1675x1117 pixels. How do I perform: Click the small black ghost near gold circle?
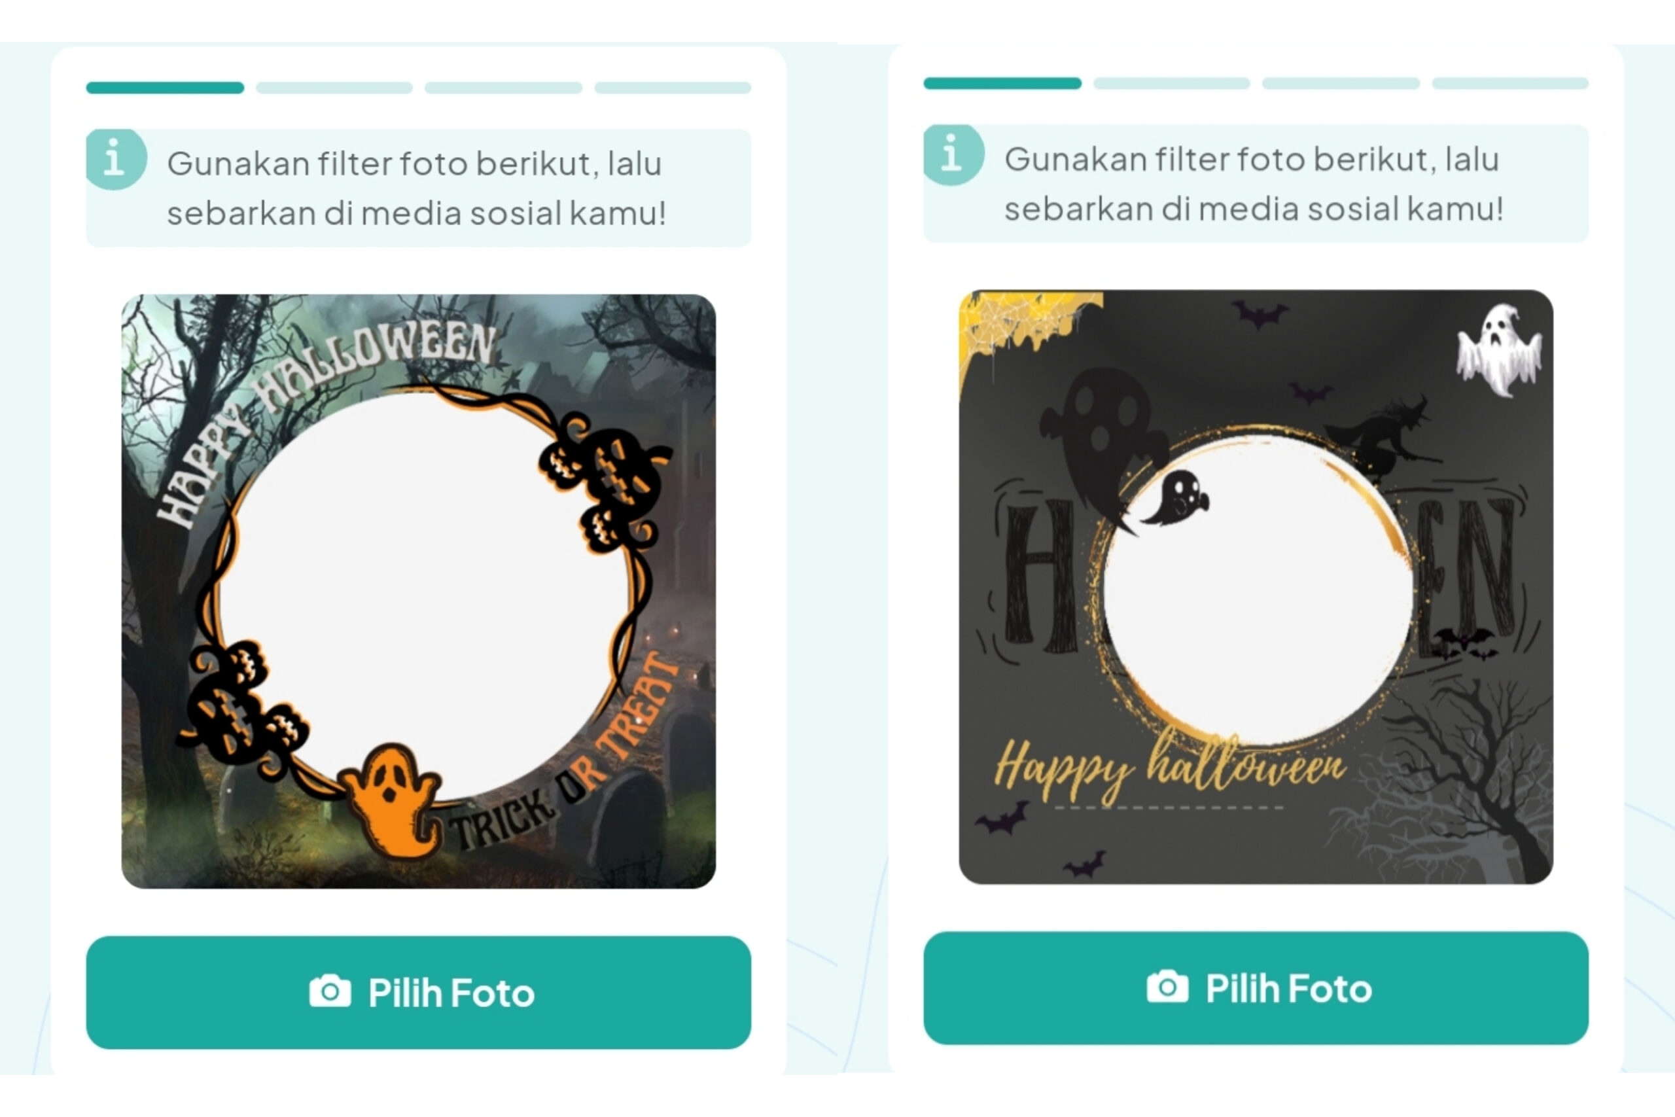[1176, 497]
